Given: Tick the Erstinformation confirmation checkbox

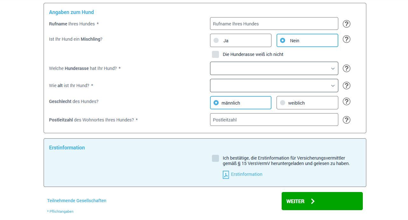Looking at the screenshot, I should pos(215,158).
